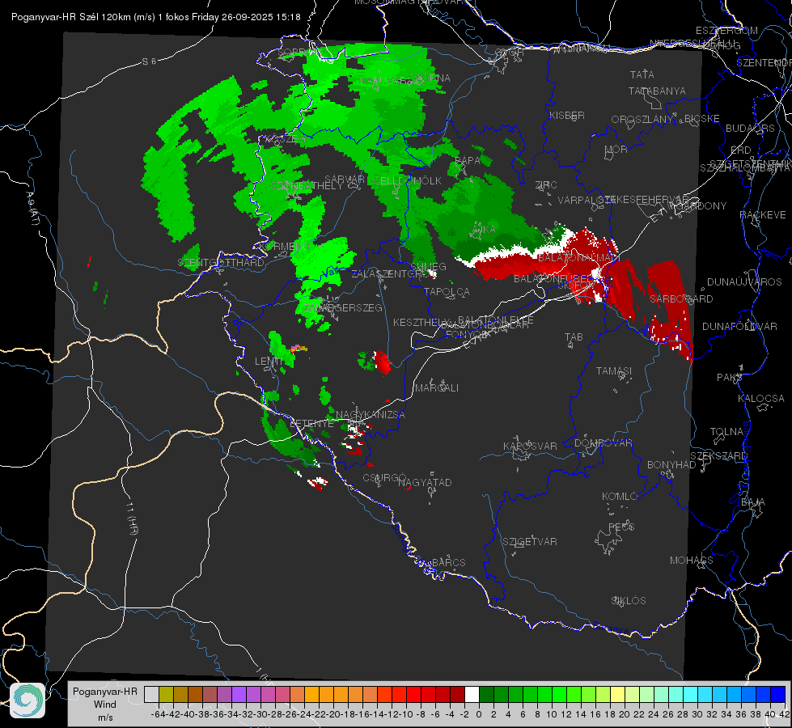Click the purple swatch above -34

[239, 694]
